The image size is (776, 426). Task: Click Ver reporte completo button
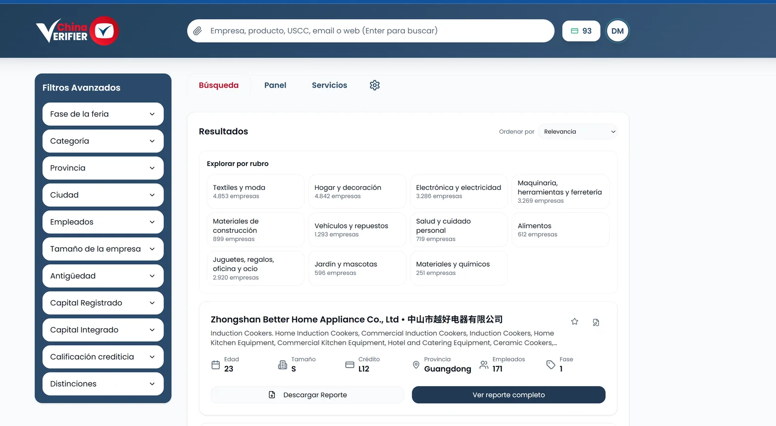tap(509, 395)
